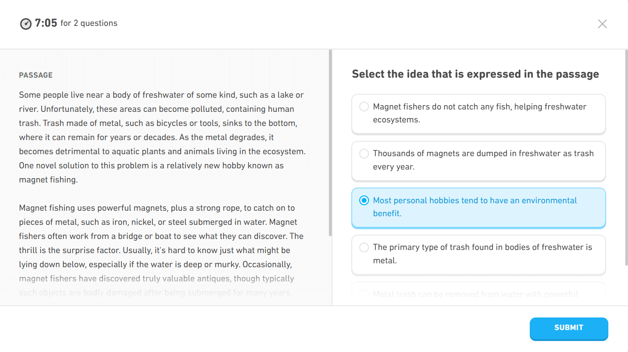The width and height of the screenshot is (628, 352).
Task: Select the filled radio icon on highlighted answer
Action: (364, 201)
